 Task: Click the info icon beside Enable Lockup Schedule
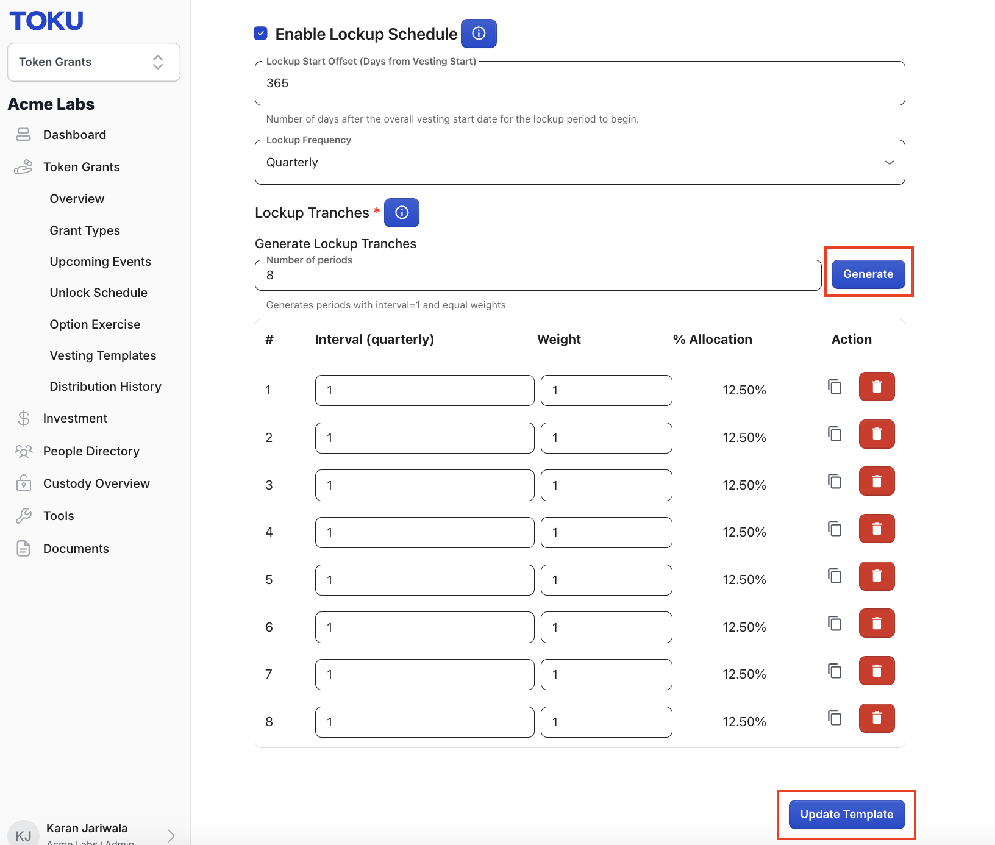point(479,34)
